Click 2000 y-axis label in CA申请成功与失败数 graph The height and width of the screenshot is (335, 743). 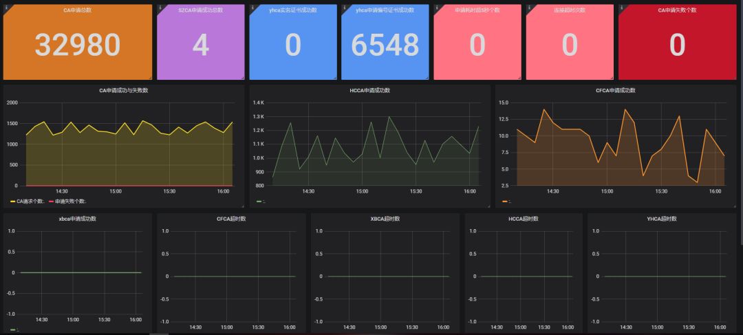[x=12, y=102]
